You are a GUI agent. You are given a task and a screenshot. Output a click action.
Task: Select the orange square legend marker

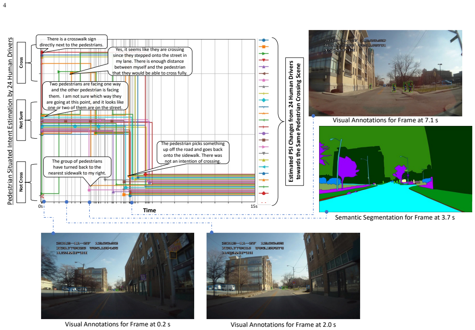(263, 46)
